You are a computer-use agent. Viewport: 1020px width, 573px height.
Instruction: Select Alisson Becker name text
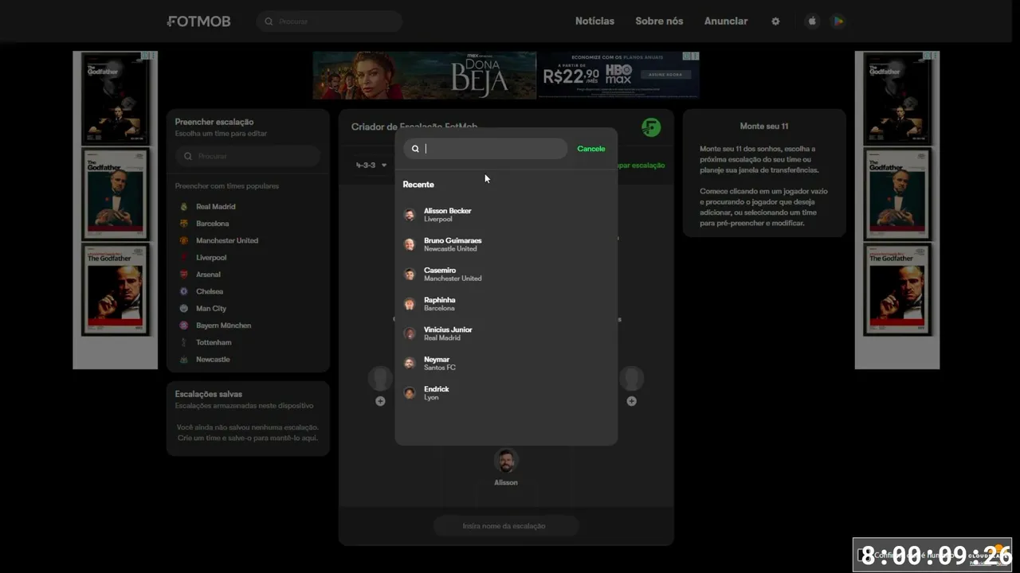coord(448,211)
